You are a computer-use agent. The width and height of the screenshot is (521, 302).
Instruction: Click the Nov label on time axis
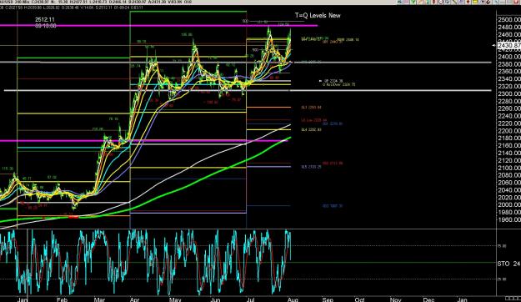pyautogui.click(x=395, y=299)
